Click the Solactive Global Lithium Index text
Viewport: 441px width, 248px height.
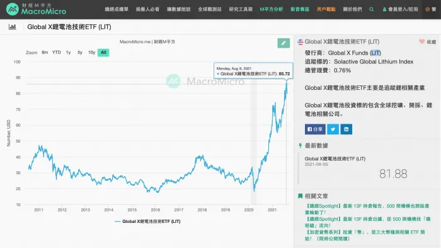[374, 62]
